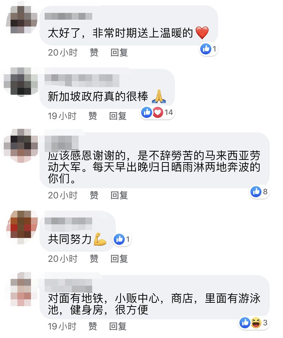Reply to the 对面有地铁 comment via 回复

click(x=118, y=326)
